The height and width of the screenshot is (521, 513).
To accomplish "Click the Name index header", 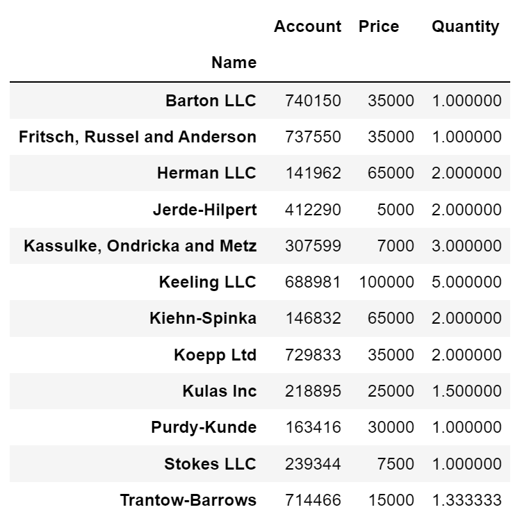I will (234, 63).
